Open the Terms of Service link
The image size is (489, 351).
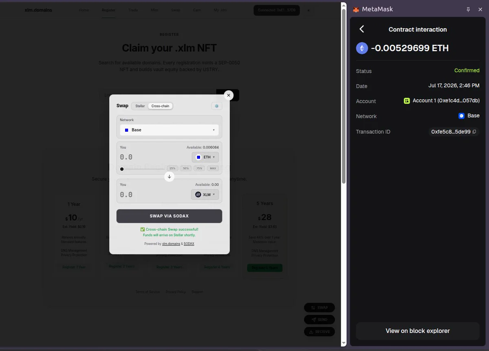(148, 292)
